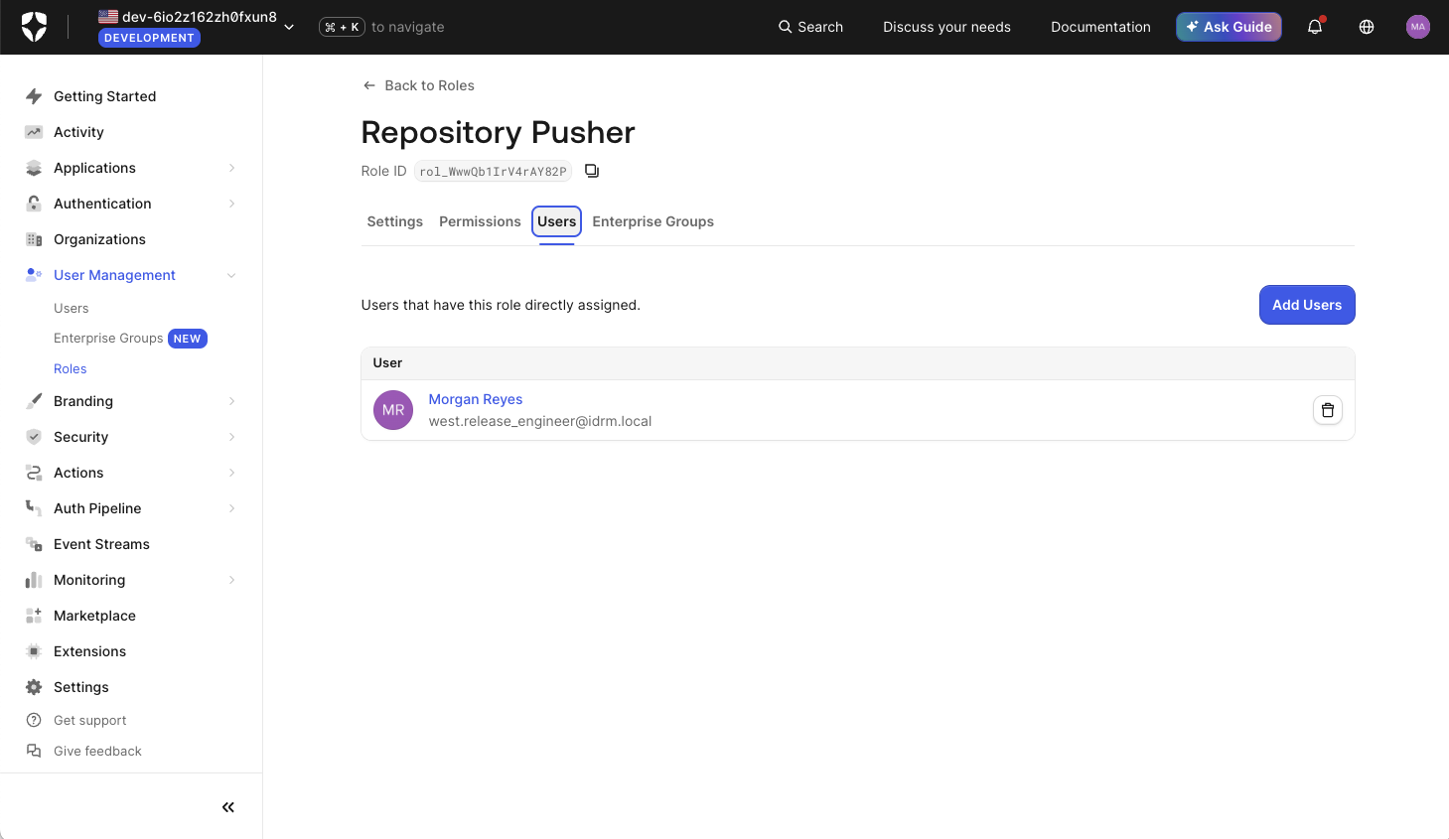The height and width of the screenshot is (839, 1449).
Task: Click the Marketplace grid icon
Action: click(34, 616)
